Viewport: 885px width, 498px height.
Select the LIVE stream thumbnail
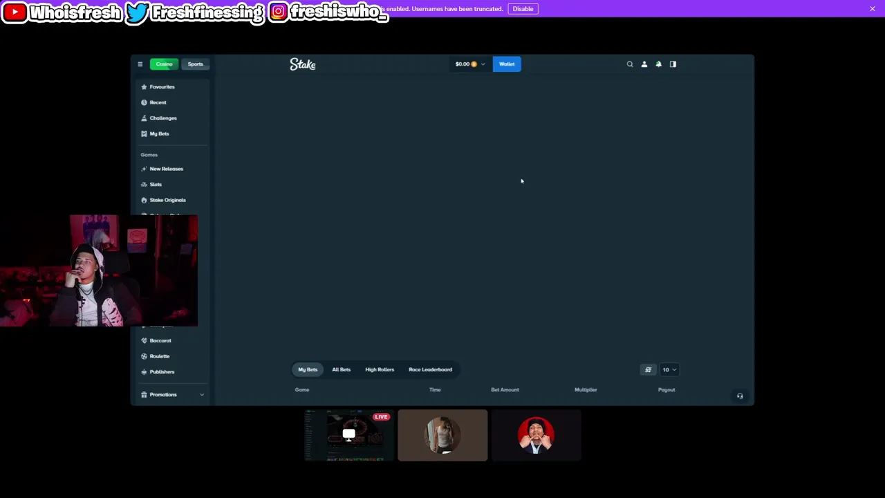coord(349,435)
